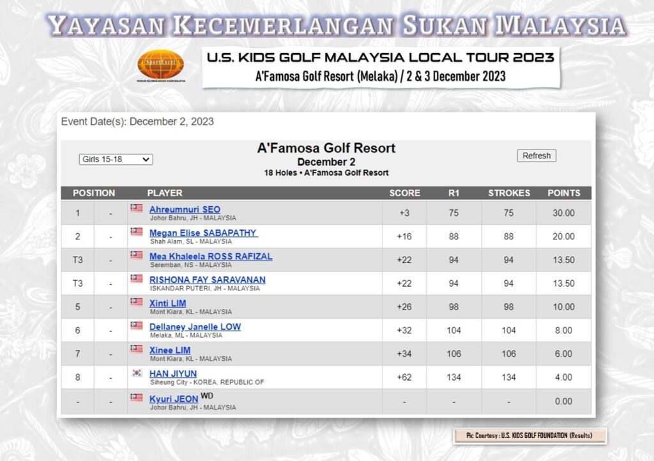Viewport: 654px width, 461px height.
Task: Click the STROKES column header
Action: point(508,193)
